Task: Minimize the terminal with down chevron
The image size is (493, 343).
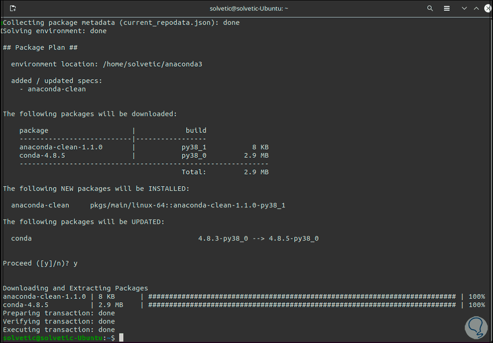Action: pos(464,8)
